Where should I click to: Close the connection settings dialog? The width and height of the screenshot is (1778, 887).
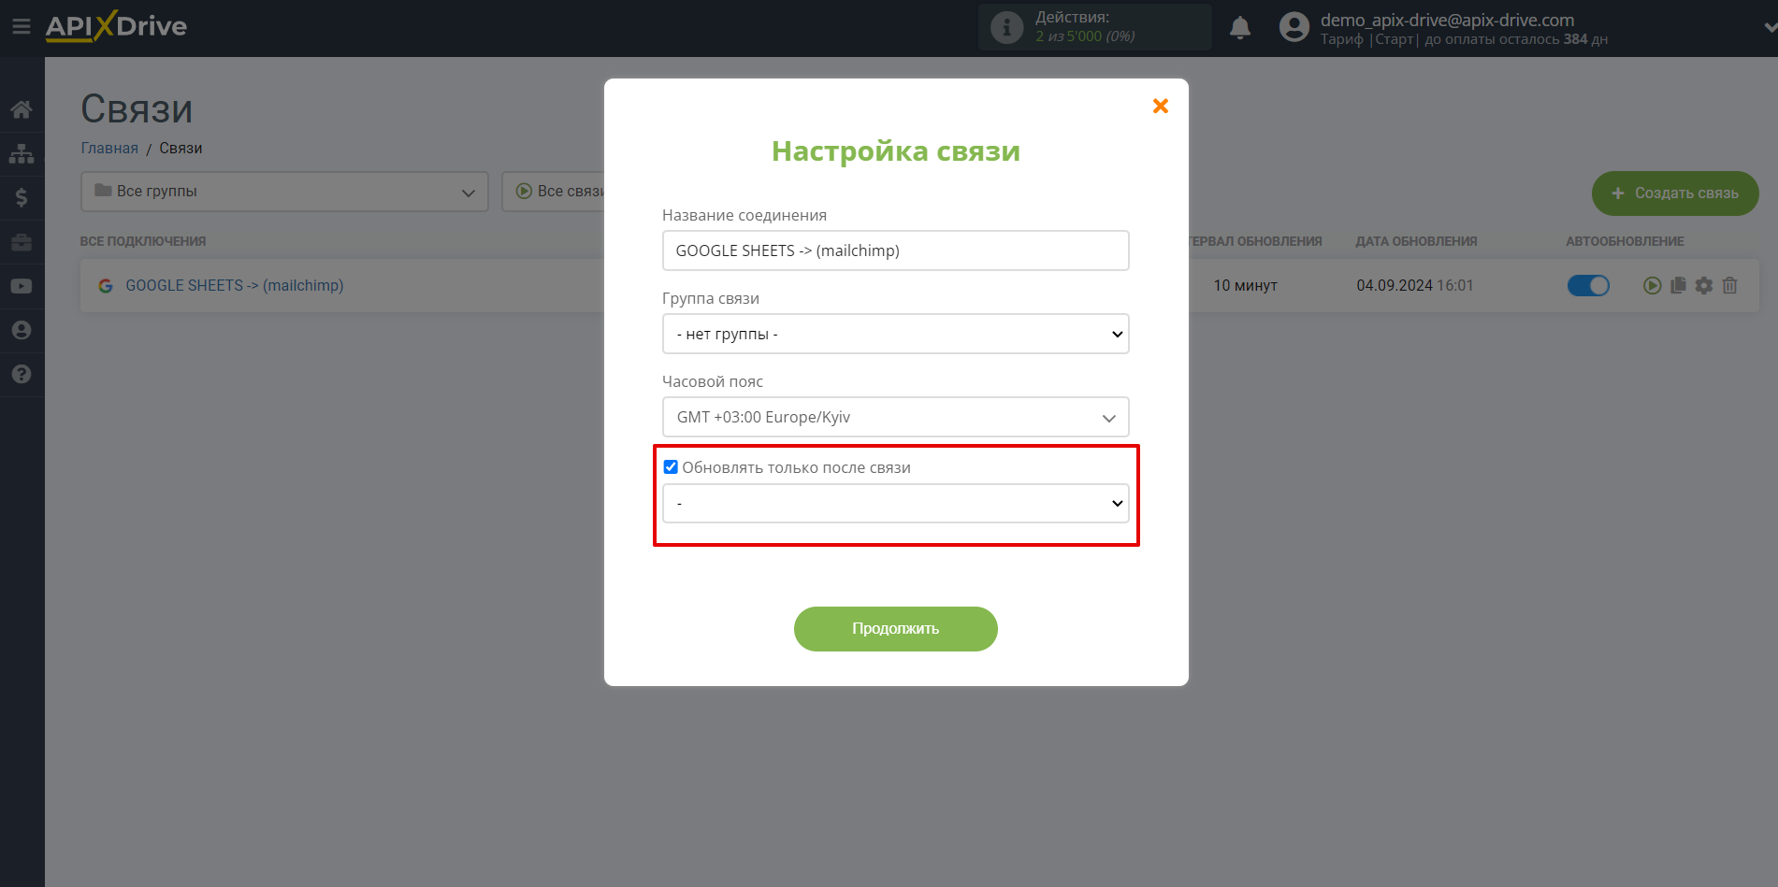click(1161, 107)
